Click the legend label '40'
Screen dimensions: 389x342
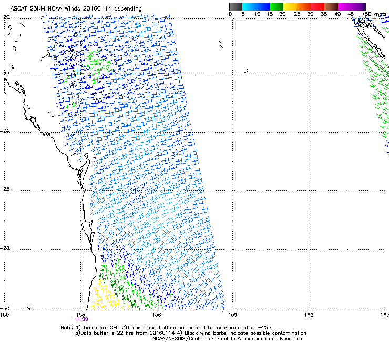337,14
